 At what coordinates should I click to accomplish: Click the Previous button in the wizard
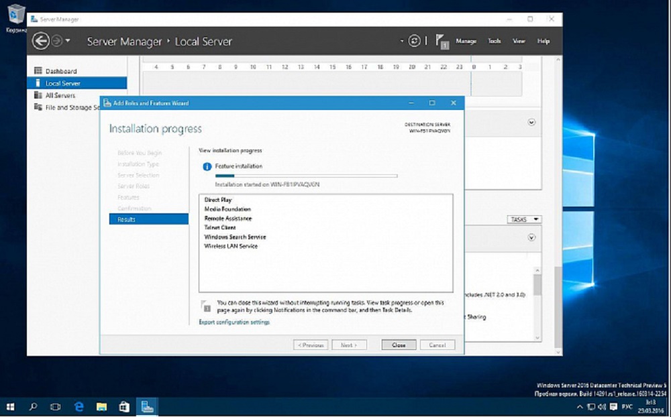[311, 345]
